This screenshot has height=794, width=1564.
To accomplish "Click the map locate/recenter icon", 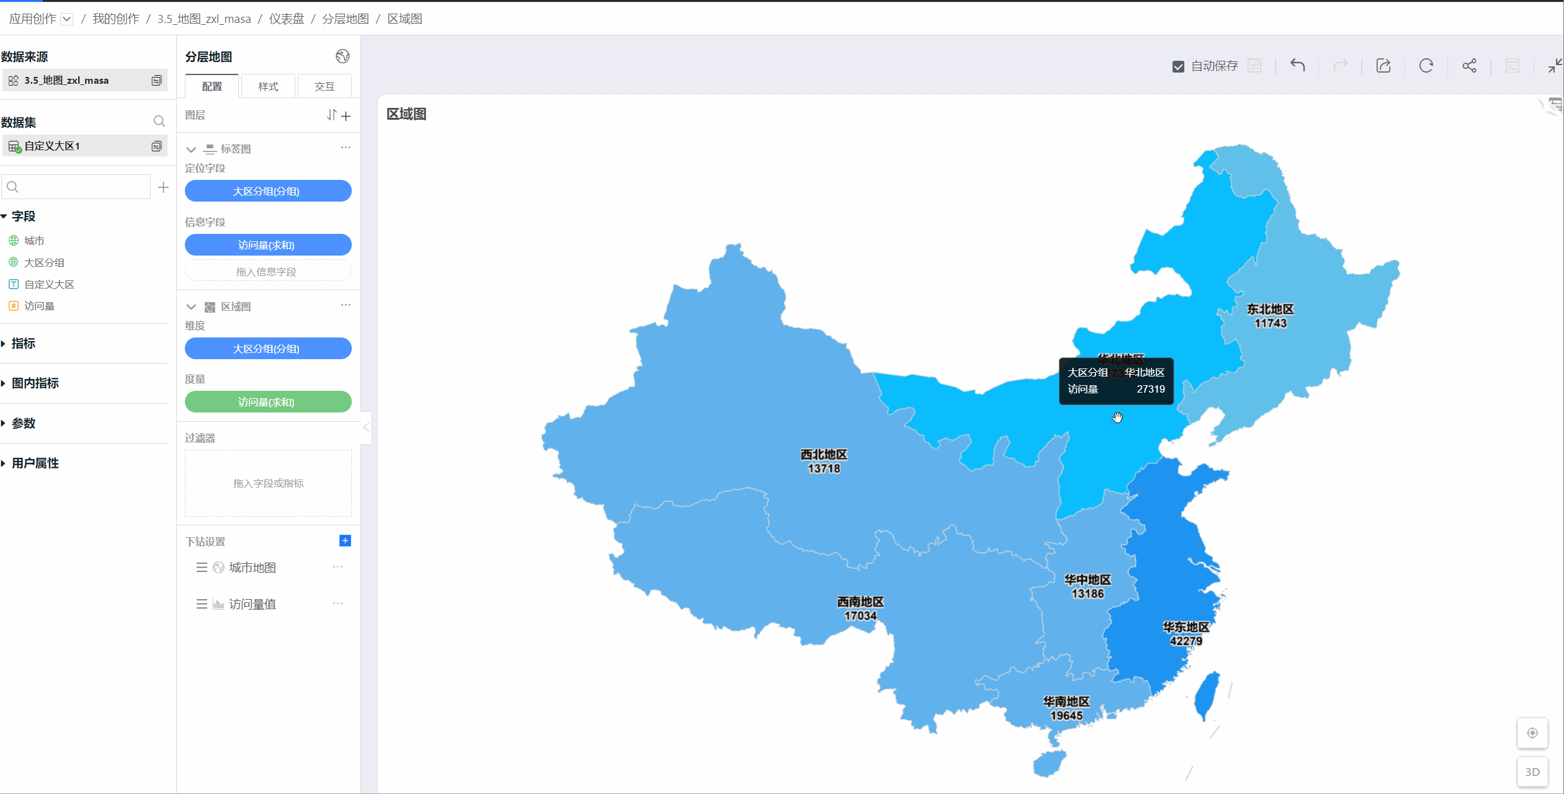I will pyautogui.click(x=1532, y=733).
